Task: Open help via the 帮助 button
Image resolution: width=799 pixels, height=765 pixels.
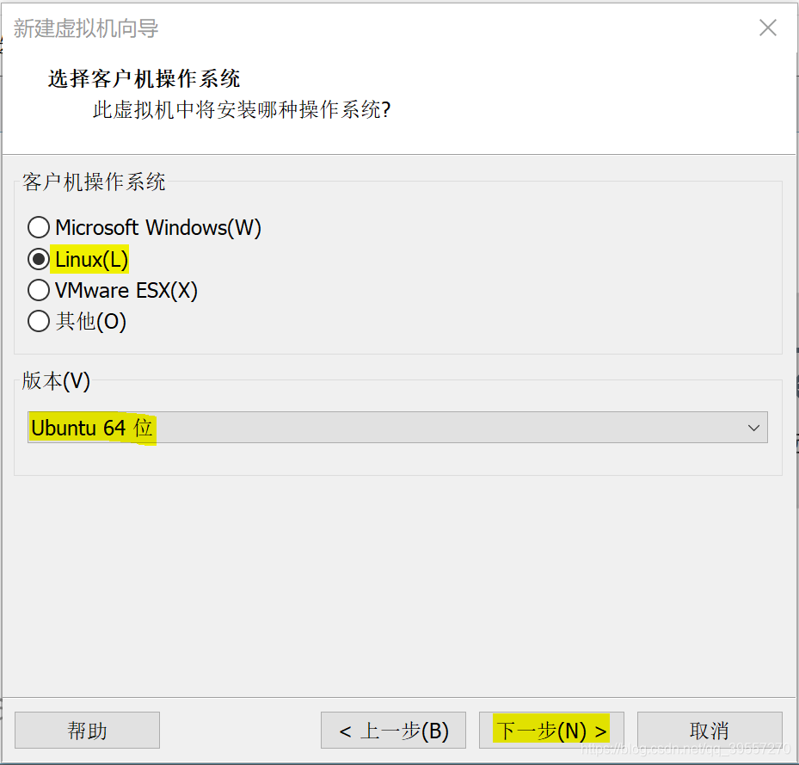Action: pos(87,730)
